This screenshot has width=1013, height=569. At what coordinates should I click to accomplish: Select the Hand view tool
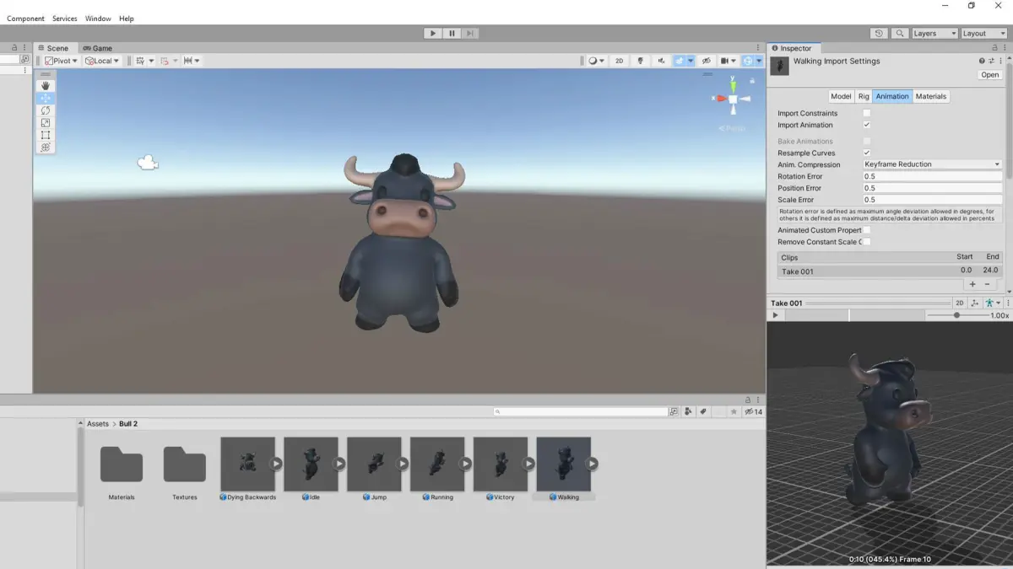pos(46,86)
